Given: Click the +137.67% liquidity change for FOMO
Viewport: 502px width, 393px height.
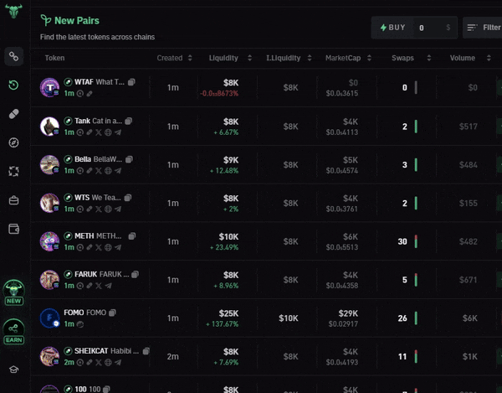Looking at the screenshot, I should tap(223, 324).
